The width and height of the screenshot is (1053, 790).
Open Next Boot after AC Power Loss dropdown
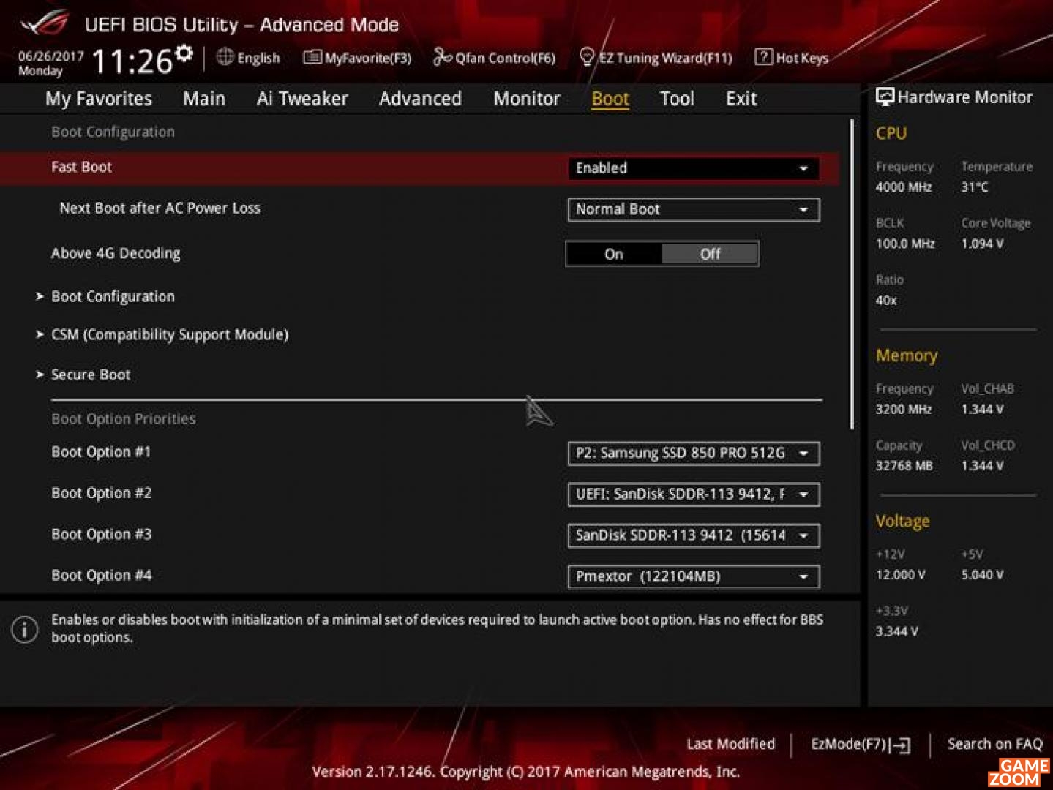point(693,210)
